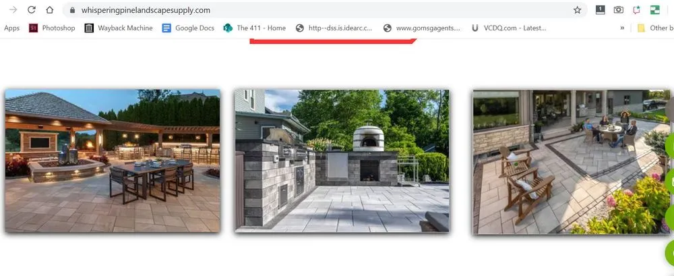View site security info via lock icon
Screen dimensions: 674x276
72,10
